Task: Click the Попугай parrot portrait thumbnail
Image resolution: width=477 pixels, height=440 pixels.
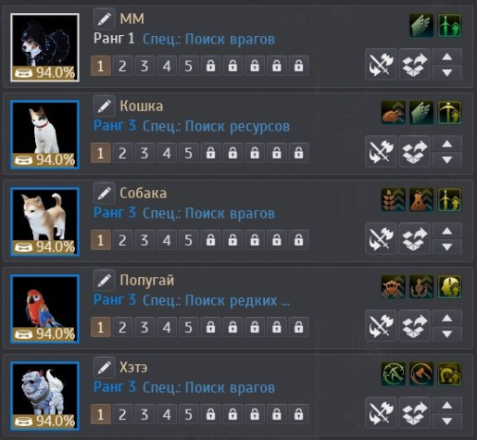Action: [44, 308]
